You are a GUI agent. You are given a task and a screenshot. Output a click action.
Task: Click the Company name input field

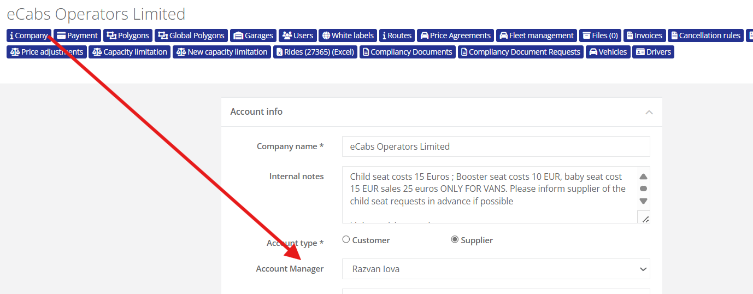(496, 146)
